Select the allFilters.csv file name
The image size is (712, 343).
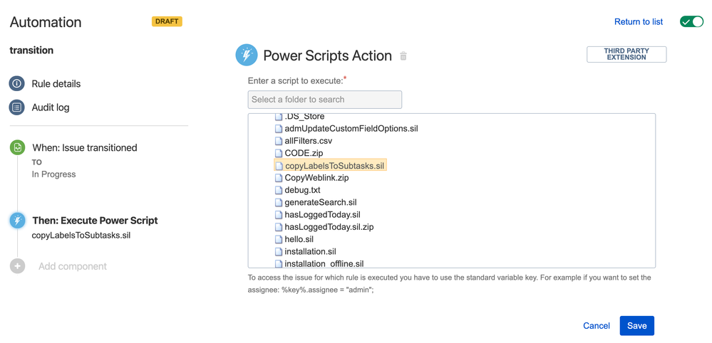tap(309, 141)
